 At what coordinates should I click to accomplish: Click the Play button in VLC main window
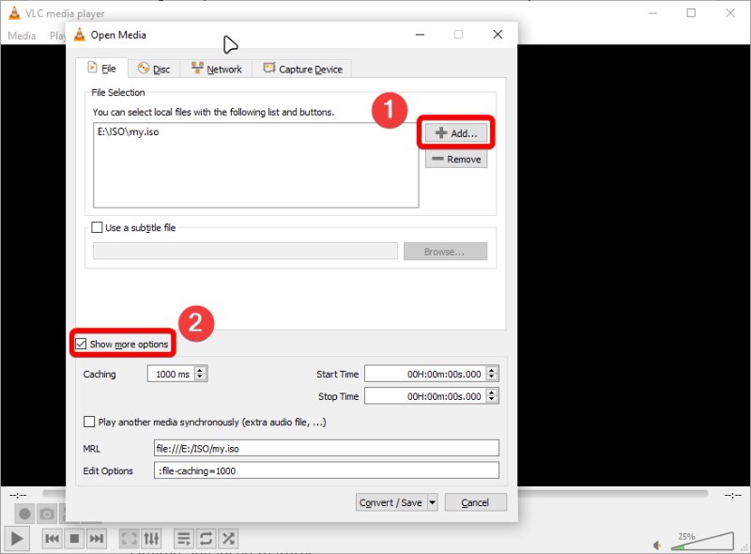pyautogui.click(x=17, y=538)
